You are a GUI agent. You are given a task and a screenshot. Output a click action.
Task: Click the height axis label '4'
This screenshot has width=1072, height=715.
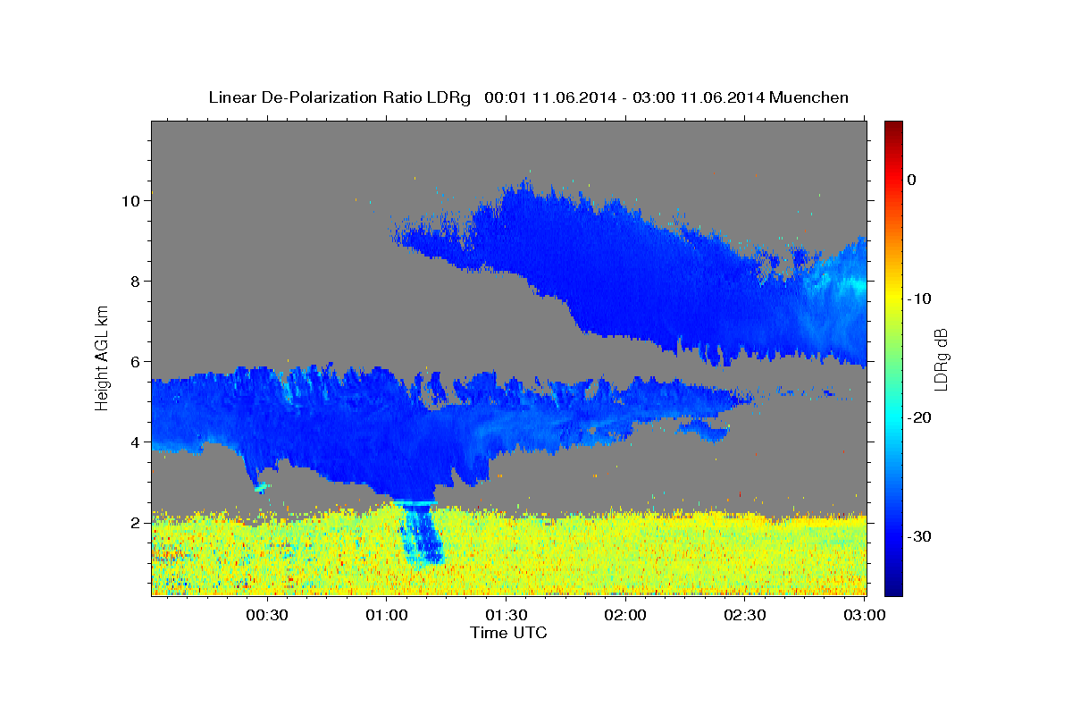(134, 442)
